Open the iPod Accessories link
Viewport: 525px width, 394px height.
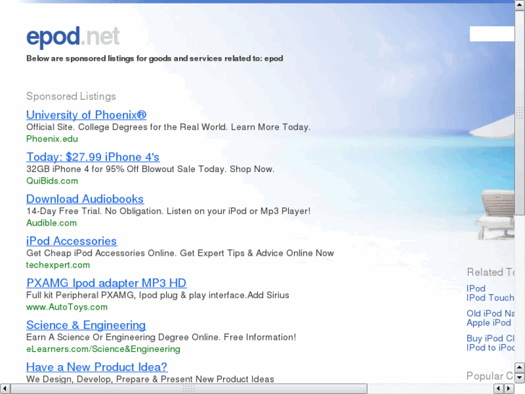click(71, 241)
